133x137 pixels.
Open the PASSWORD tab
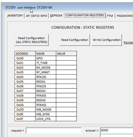[124, 16]
